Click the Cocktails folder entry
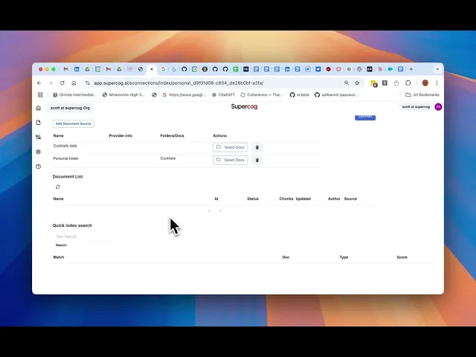This screenshot has width=476, height=357. point(168,158)
